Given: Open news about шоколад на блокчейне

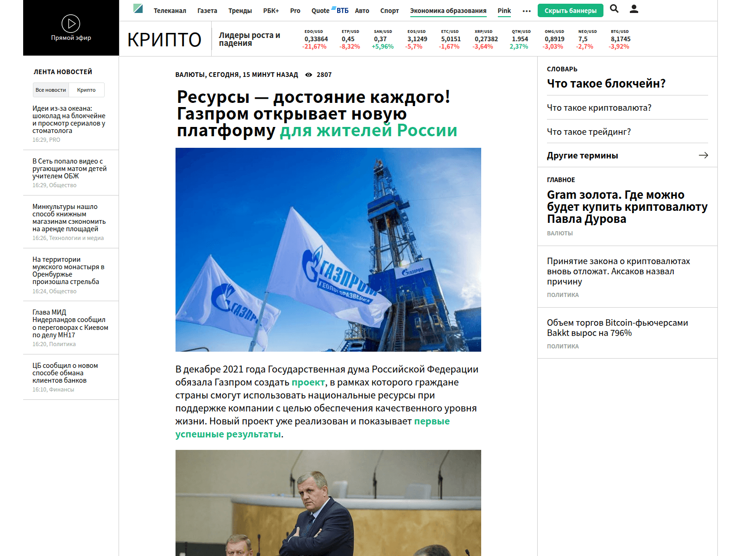Looking at the screenshot, I should point(69,120).
